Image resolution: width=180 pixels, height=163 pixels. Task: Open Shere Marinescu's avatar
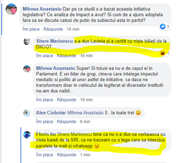pos(27,42)
